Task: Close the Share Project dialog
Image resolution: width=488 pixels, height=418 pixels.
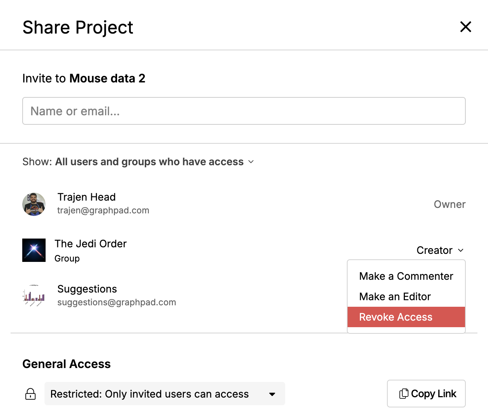Action: point(466,27)
